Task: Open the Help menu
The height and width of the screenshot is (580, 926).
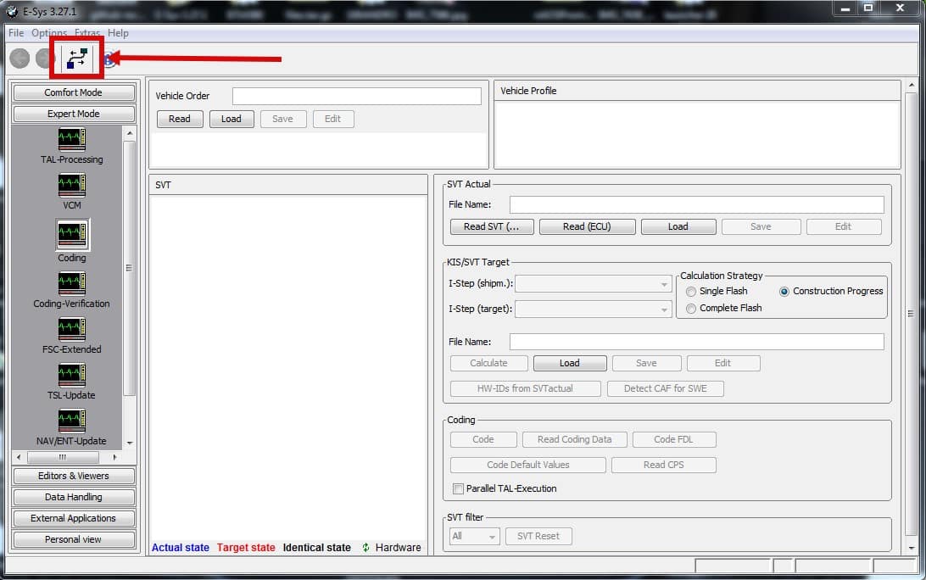Action: [118, 33]
